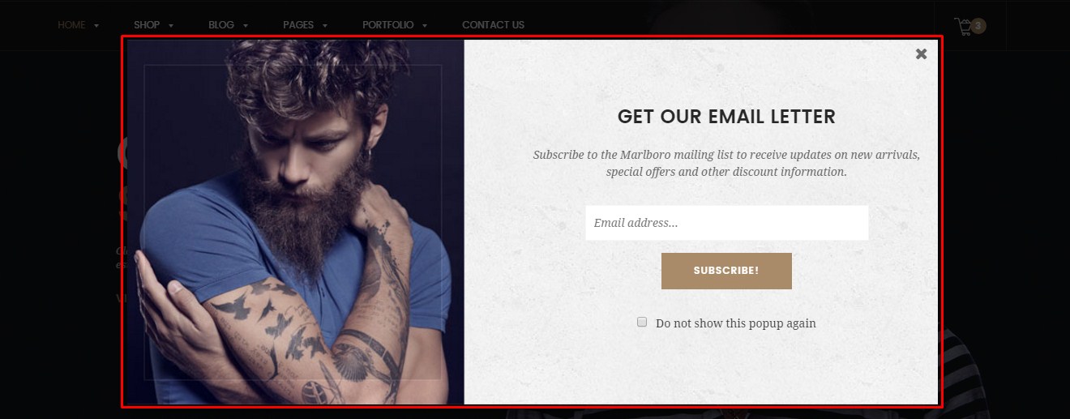
Task: Expand the arrow next to PORTFOLIO
Action: [425, 26]
